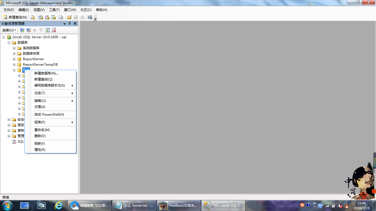Click the muted volume tray icon

(x=340, y=206)
